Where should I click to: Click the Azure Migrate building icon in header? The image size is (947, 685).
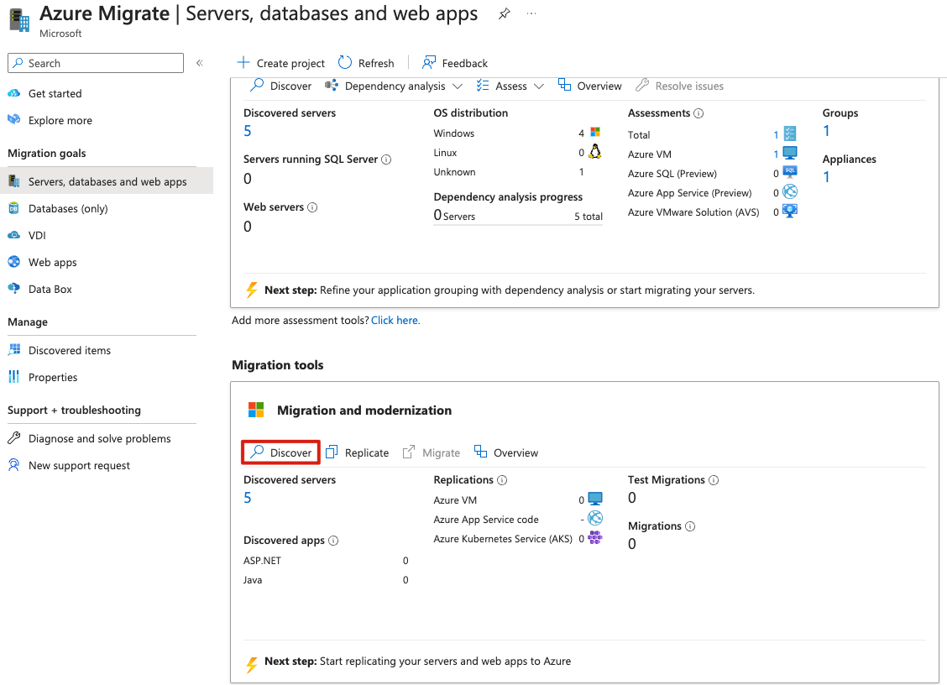[x=19, y=20]
